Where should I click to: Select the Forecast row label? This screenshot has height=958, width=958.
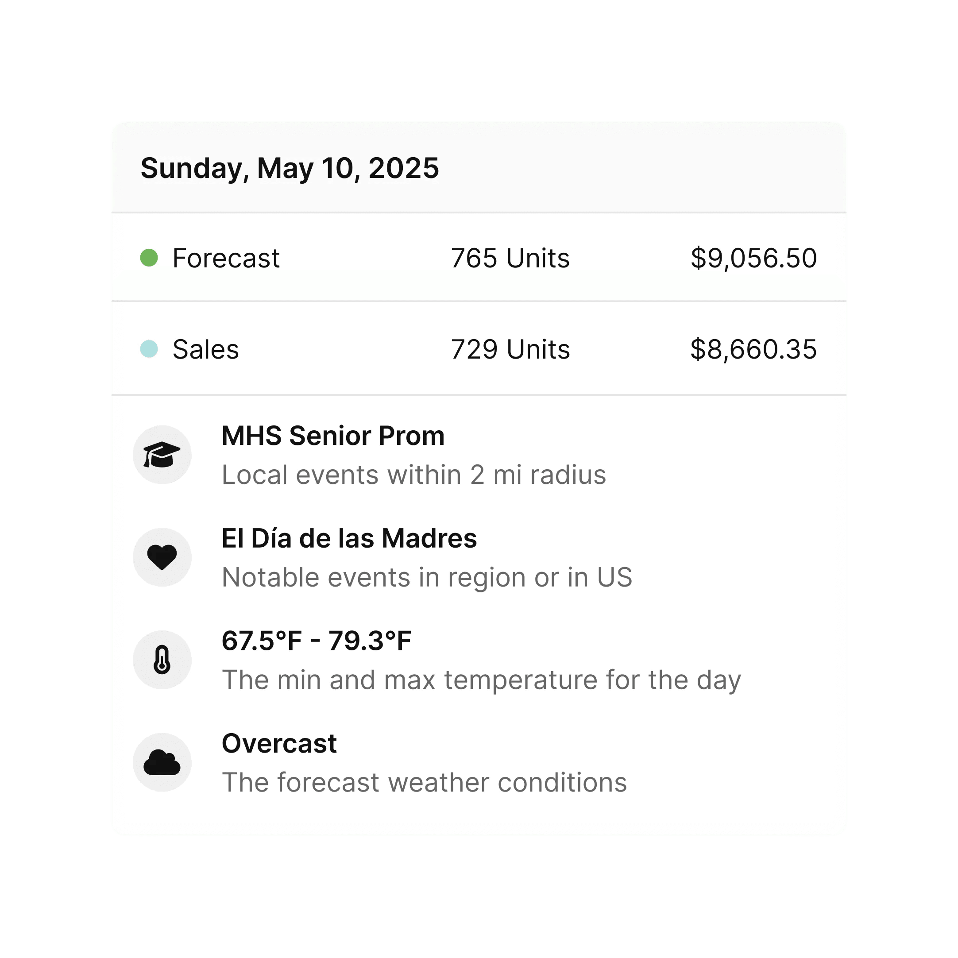point(226,259)
